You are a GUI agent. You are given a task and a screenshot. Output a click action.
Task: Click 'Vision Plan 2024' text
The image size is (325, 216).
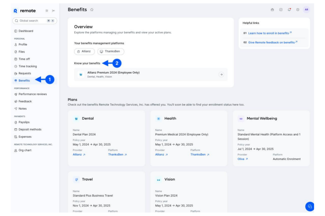[166, 195]
